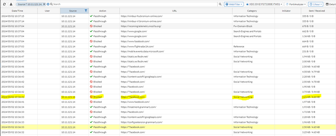Click blocked icon on mozilla telemetry row
336x136 pixels.
tap(91, 26)
